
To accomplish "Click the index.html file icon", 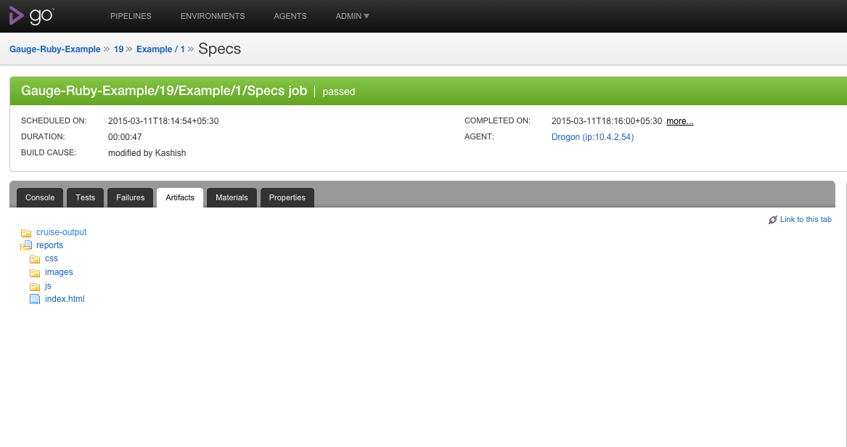I will click(35, 299).
